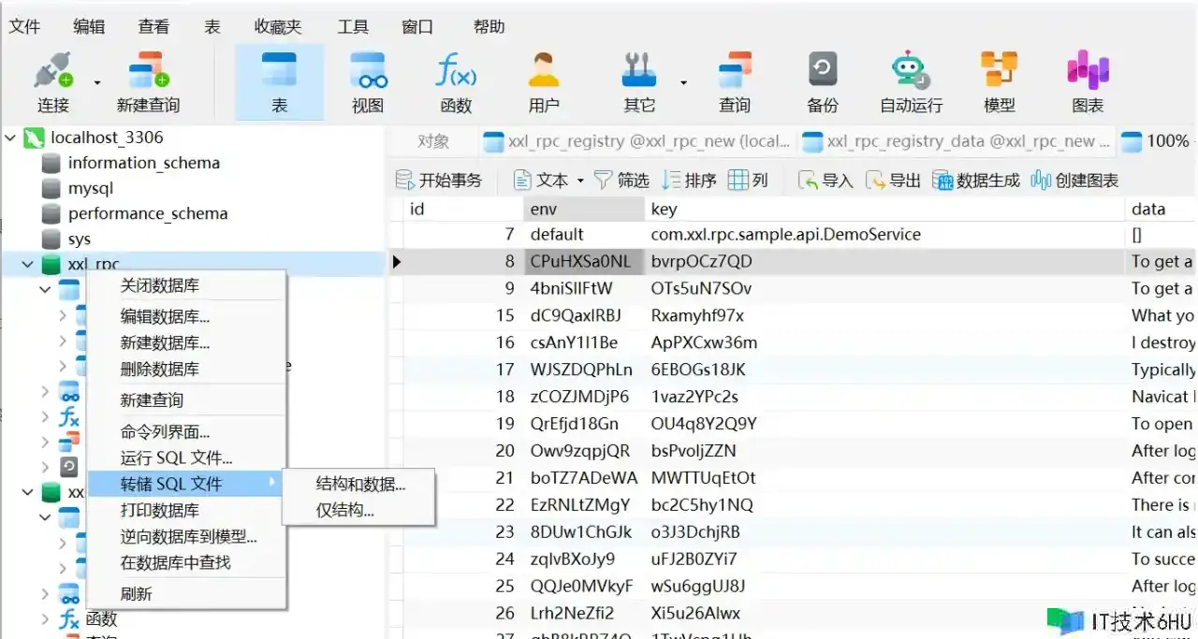Open the 工具 menu in menu bar
The width and height of the screenshot is (1198, 639).
(353, 26)
